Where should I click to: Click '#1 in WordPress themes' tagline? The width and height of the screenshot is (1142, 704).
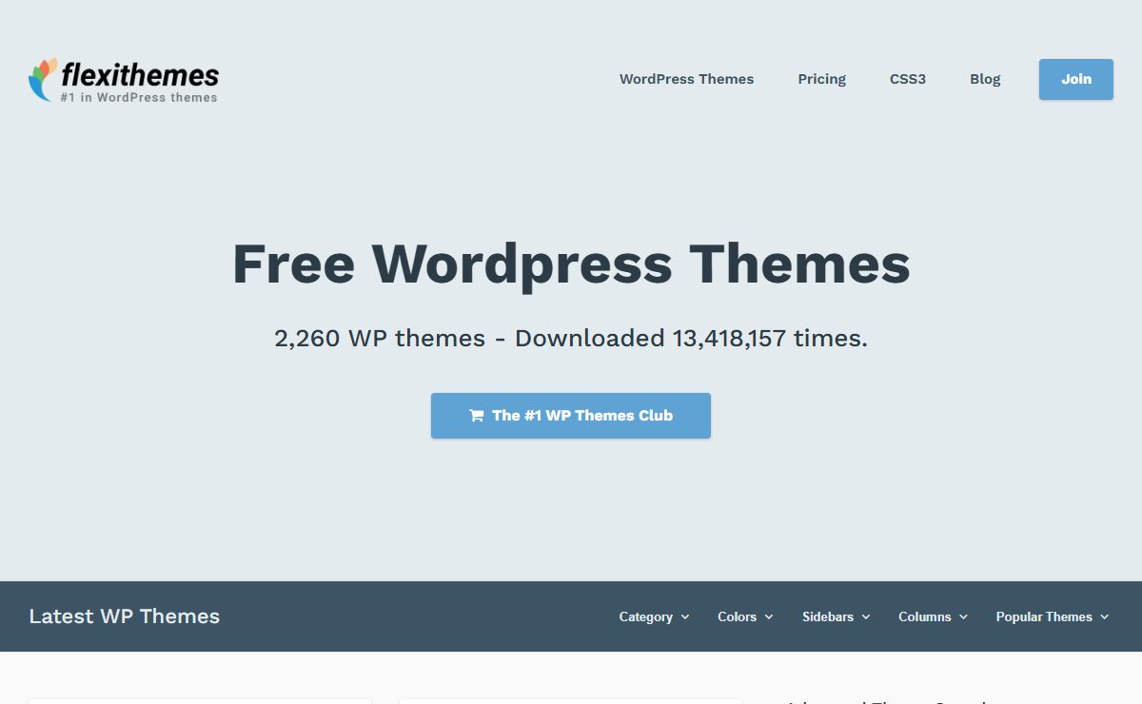coord(139,97)
